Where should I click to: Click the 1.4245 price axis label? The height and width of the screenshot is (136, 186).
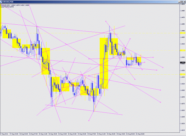click(183, 117)
